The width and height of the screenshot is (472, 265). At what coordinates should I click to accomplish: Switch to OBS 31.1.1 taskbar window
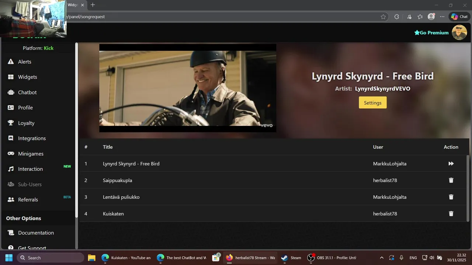pyautogui.click(x=332, y=258)
